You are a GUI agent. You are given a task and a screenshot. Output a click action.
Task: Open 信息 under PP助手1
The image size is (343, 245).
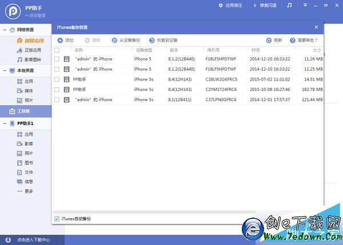point(25,182)
